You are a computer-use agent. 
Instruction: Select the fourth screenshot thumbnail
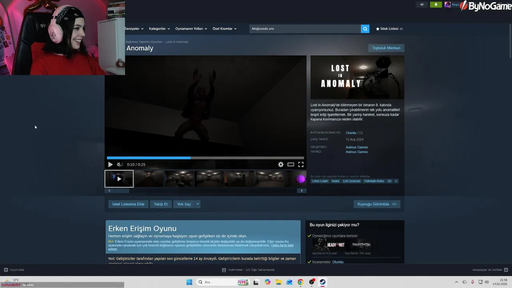pyautogui.click(x=209, y=179)
